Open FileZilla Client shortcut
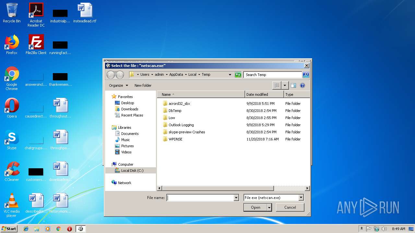 point(36,45)
